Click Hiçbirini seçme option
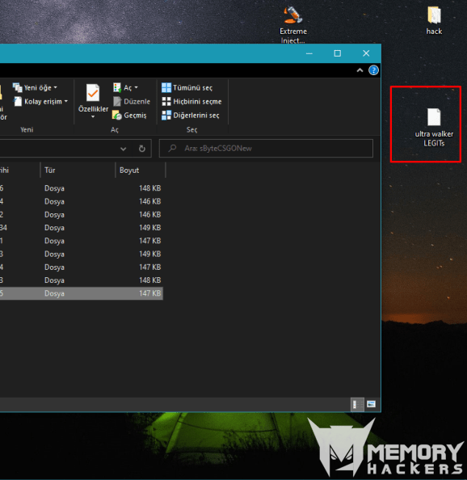467x480 pixels. [x=191, y=102]
